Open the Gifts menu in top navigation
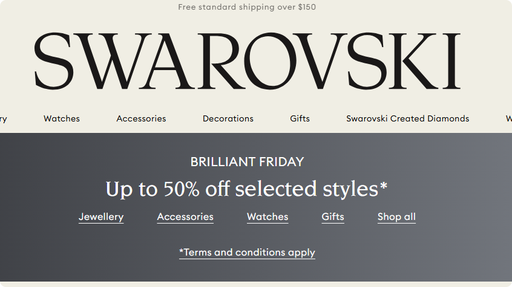512x287 pixels. coord(300,119)
